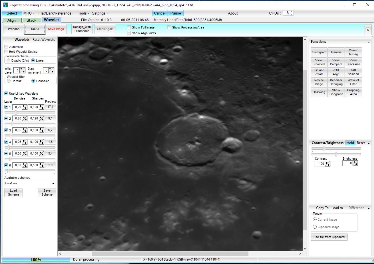Click the Contrast value spinner arrows

327,164
